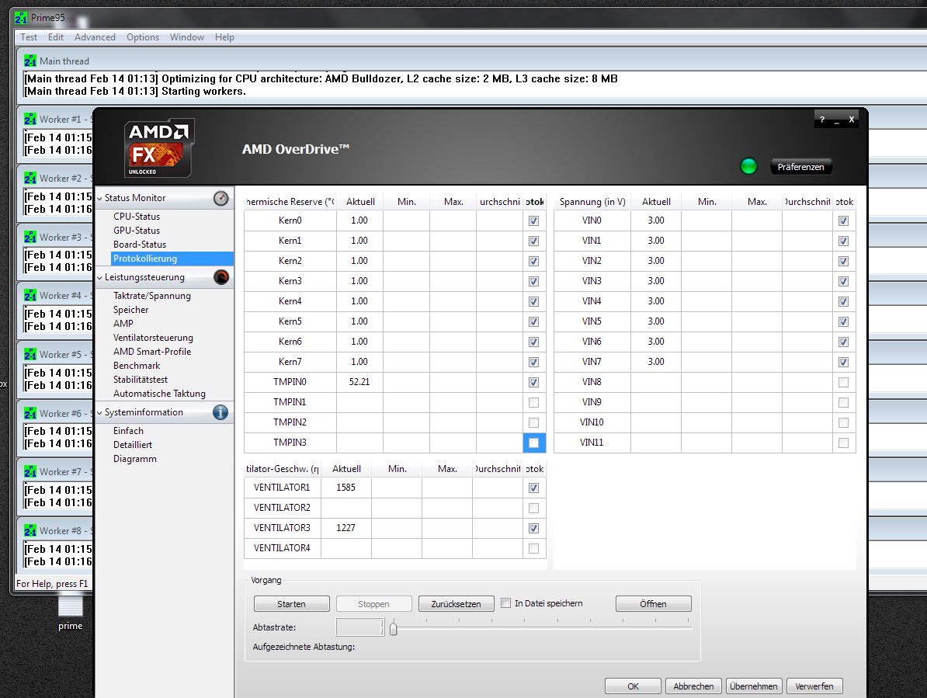
Task: Select Ventilatorsteuerung in the sidebar
Action: [153, 338]
